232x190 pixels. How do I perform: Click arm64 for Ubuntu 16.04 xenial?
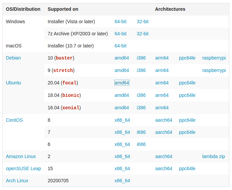pyautogui.click(x=162, y=108)
